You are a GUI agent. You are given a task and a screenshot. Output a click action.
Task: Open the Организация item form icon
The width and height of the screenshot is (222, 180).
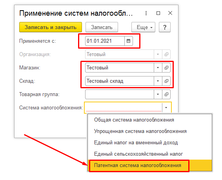166,55
